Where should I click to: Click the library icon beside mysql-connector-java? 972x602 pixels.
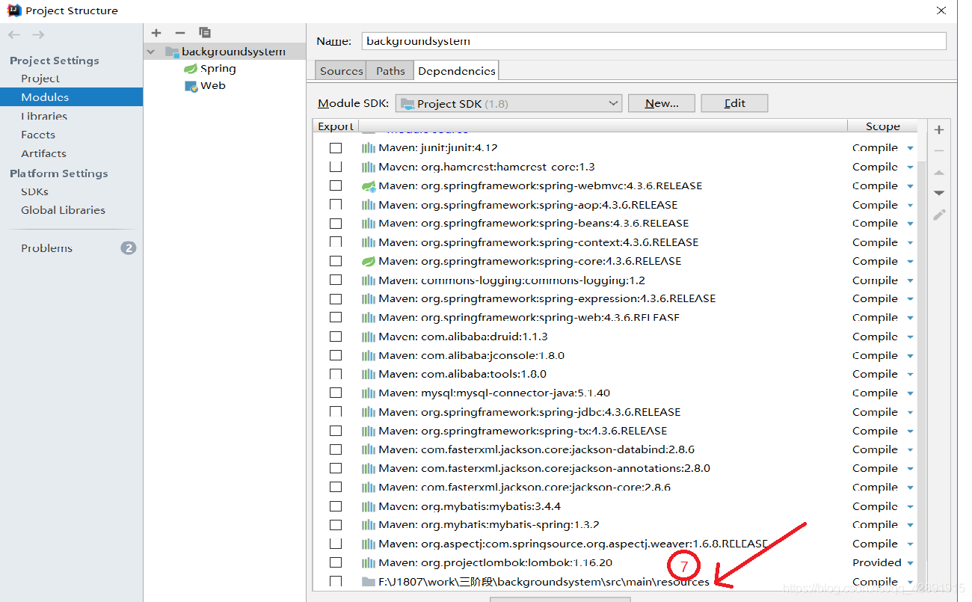coord(369,393)
